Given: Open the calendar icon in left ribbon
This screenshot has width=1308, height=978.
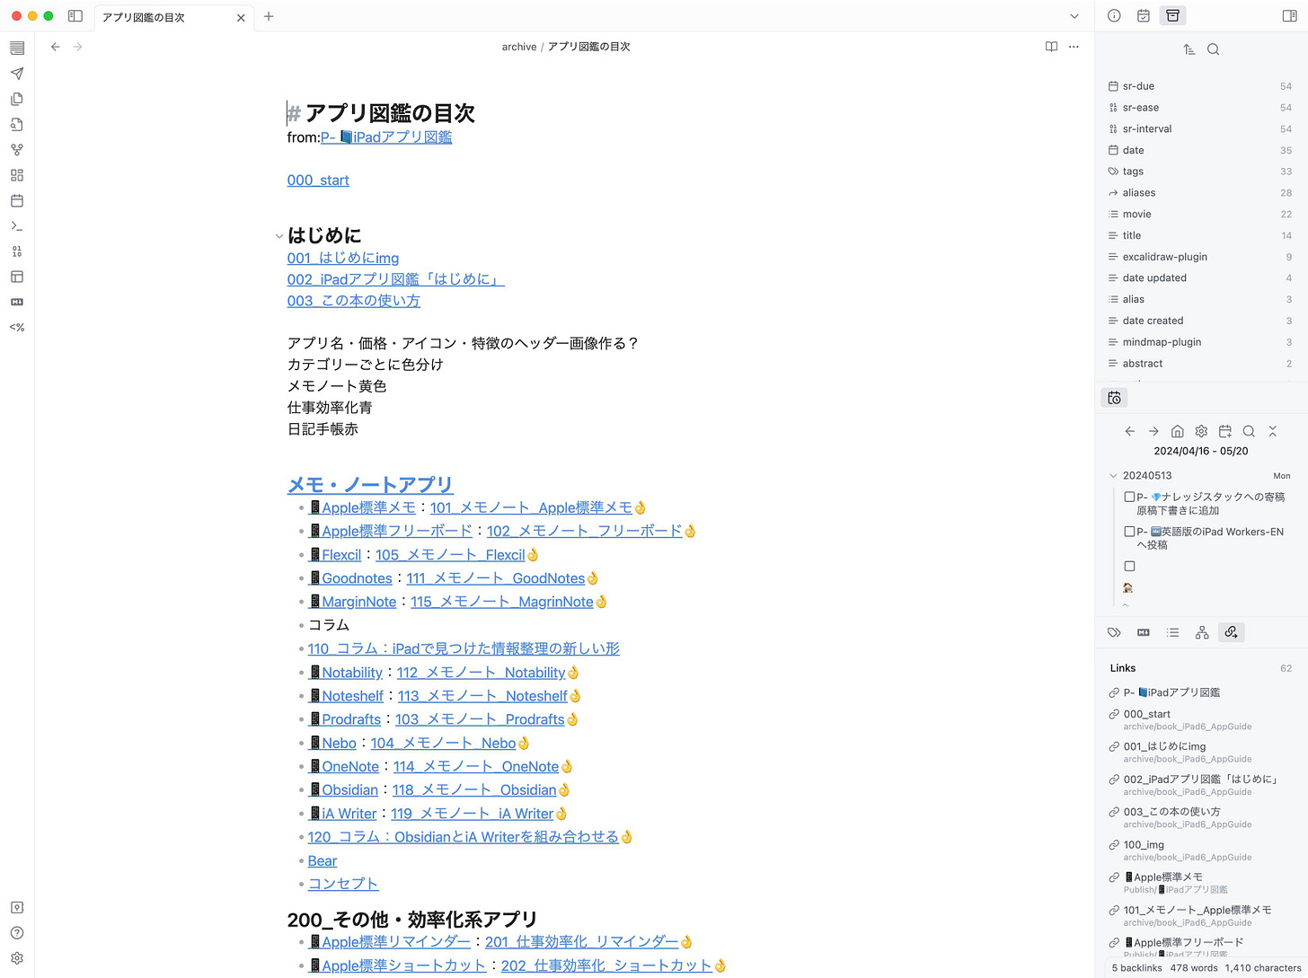Looking at the screenshot, I should (17, 200).
